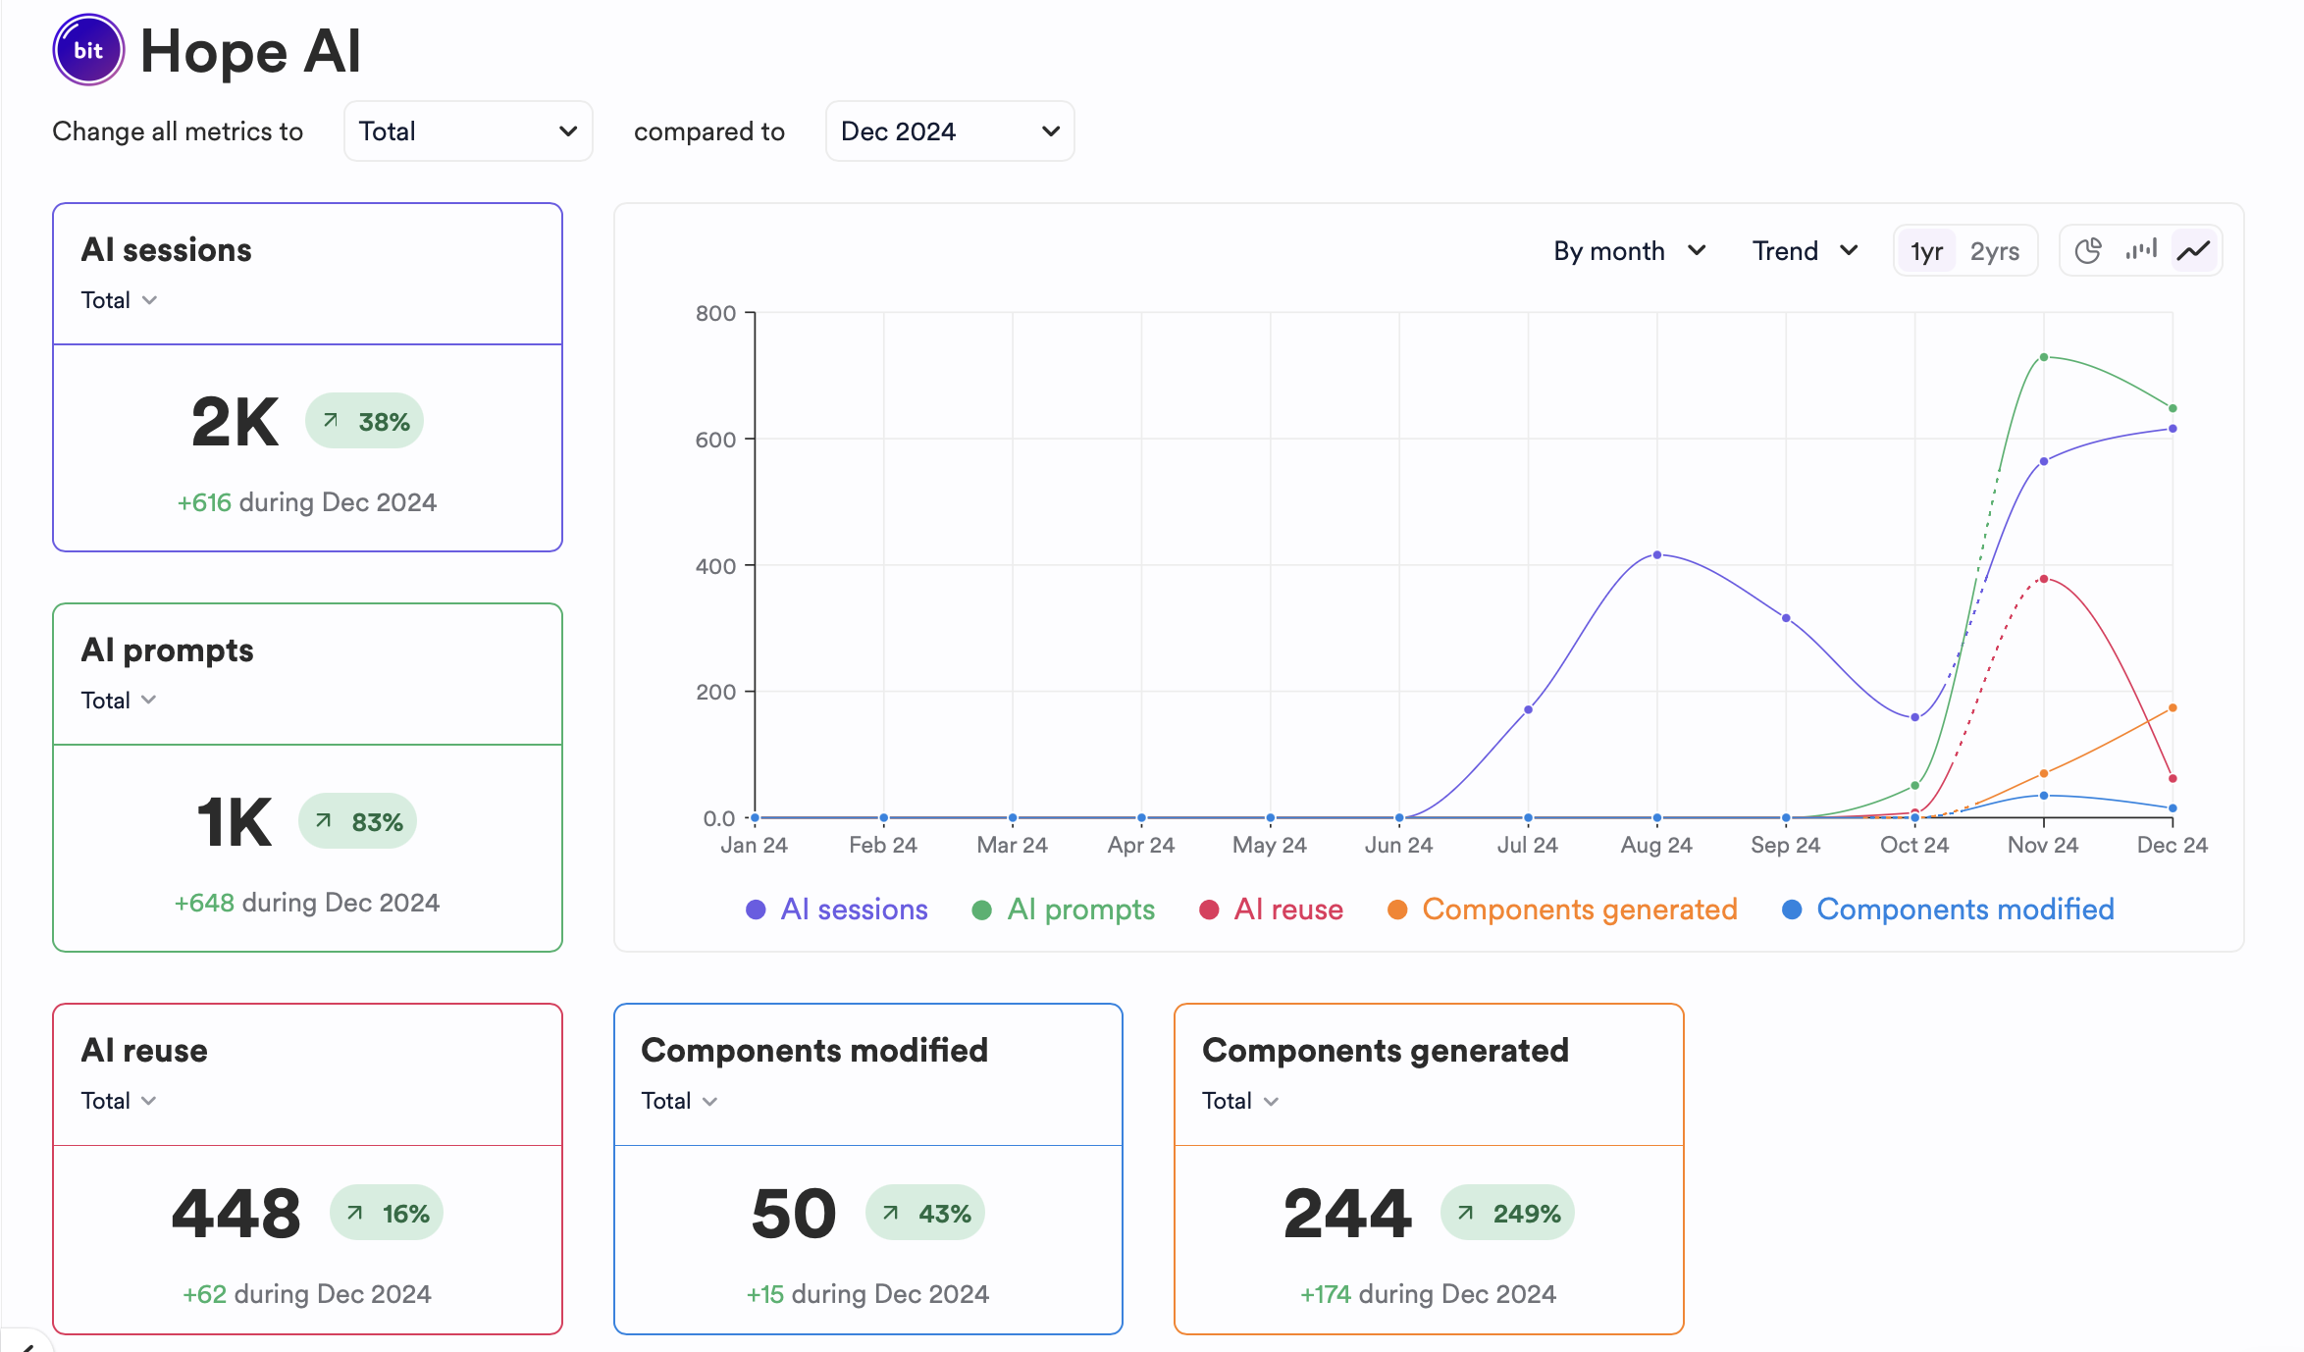Image resolution: width=2304 pixels, height=1352 pixels.
Task: Toggle AI reuse series in legend
Action: [1272, 910]
